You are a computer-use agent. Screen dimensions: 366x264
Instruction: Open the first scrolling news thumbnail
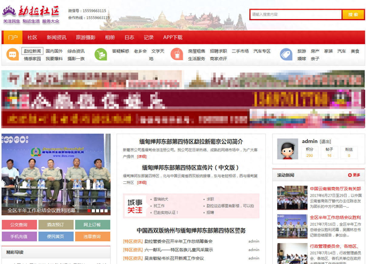[x=292, y=198]
